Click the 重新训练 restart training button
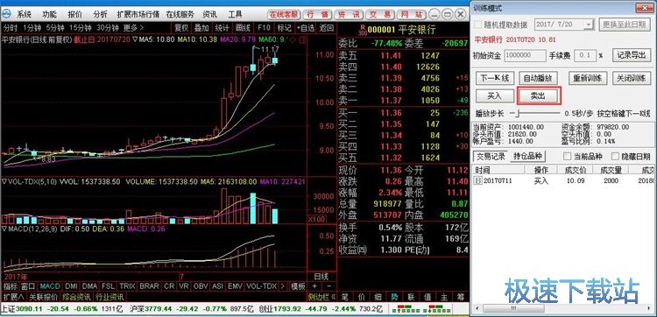 pos(588,78)
